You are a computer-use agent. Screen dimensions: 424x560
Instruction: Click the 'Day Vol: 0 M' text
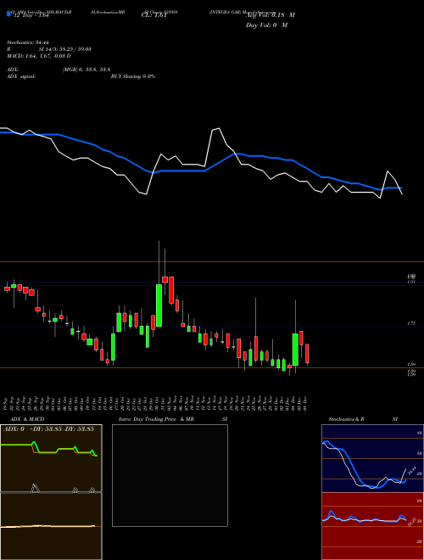pyautogui.click(x=266, y=25)
